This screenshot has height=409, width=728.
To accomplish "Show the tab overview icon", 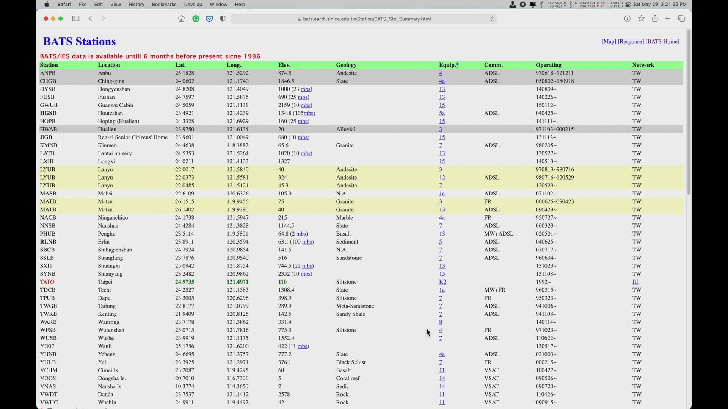I will point(681,19).
